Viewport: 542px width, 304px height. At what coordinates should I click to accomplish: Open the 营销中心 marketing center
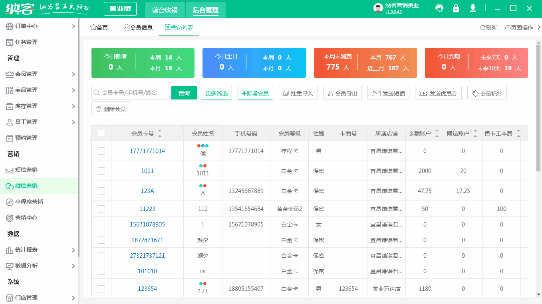26,218
